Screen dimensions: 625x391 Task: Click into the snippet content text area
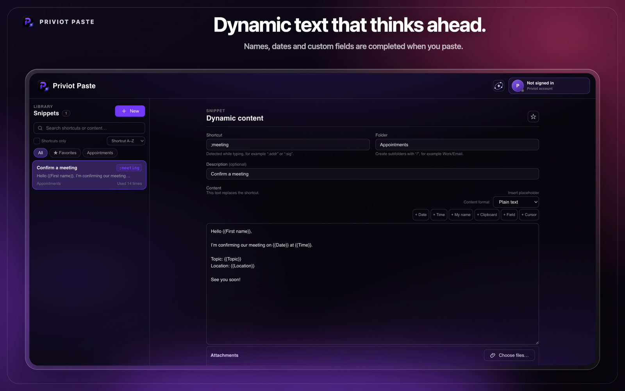[x=373, y=284]
